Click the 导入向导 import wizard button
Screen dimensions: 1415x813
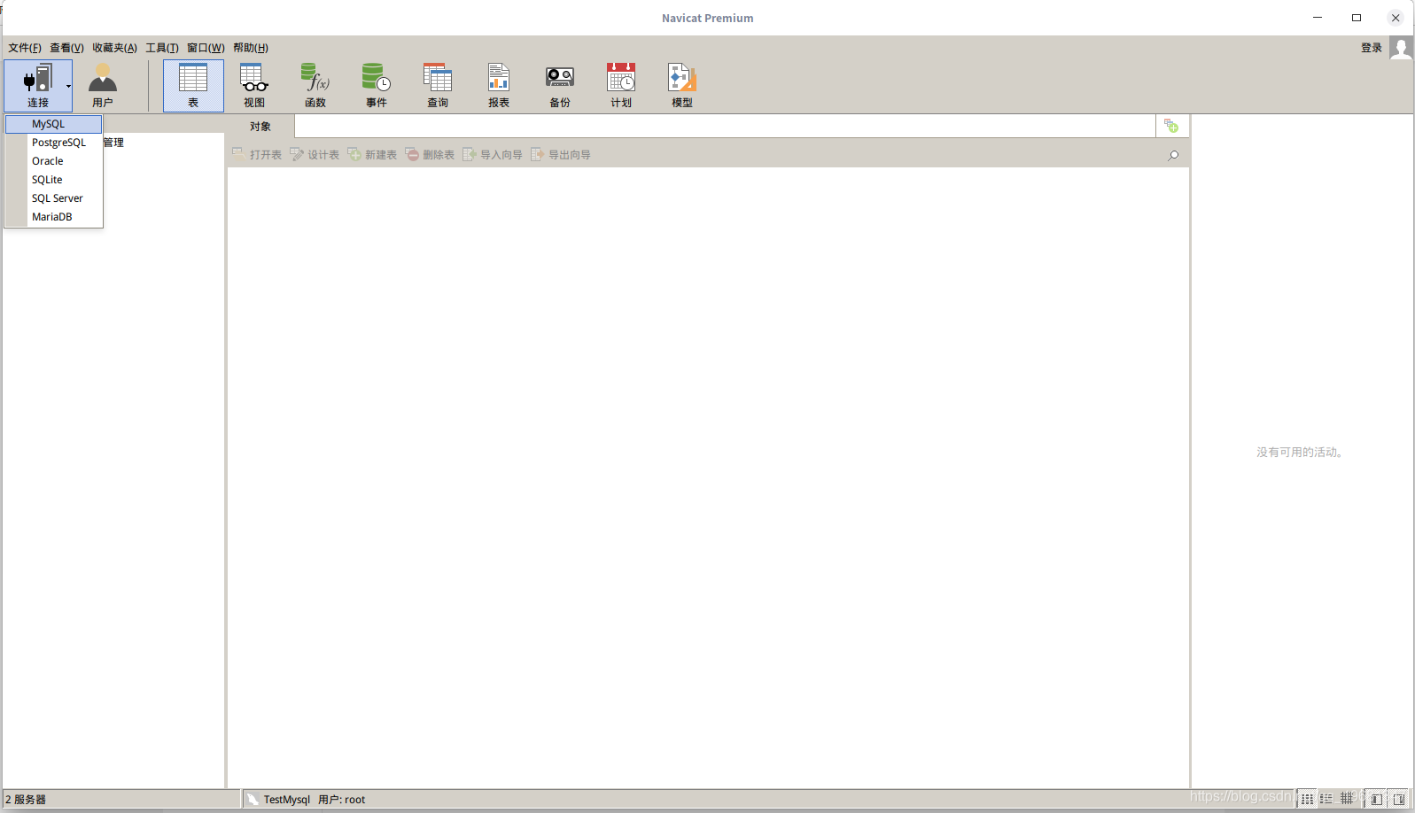[x=493, y=155]
